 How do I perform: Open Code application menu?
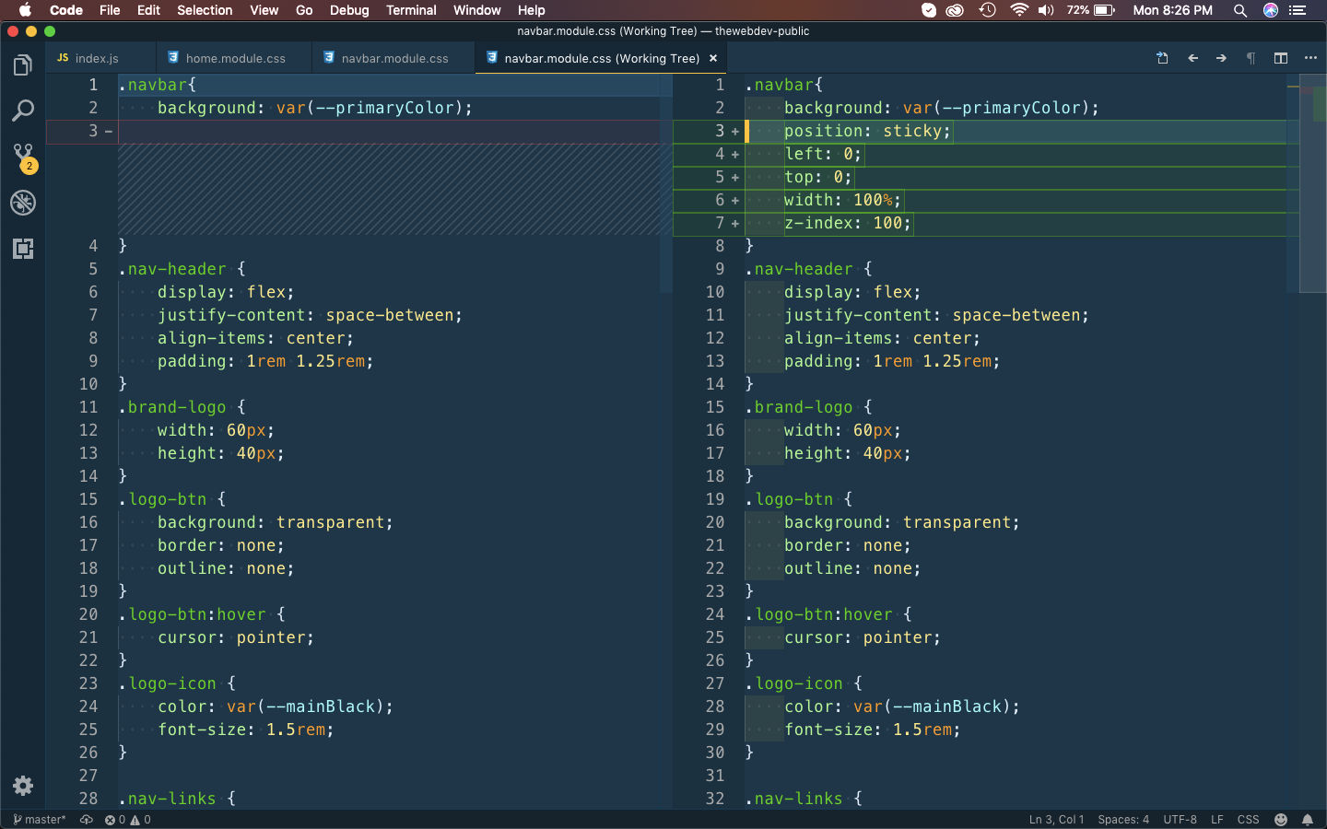pyautogui.click(x=65, y=10)
